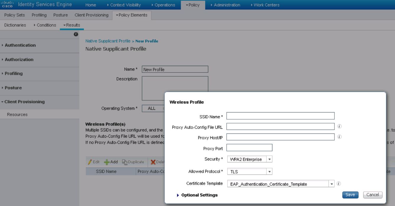Click the Delete red X toolbar item
Viewport: 395px width, 206px height.
(x=157, y=162)
